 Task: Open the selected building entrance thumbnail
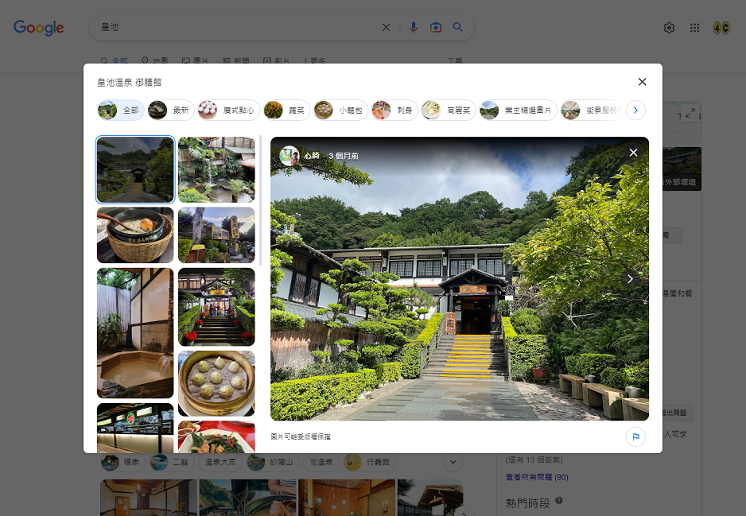pos(135,170)
